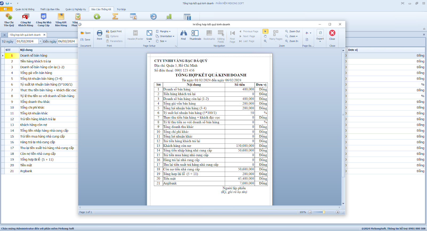Click the Từ ngày date field
Image resolution: width=427 pixels, height=231 pixels.
[x=29, y=41]
